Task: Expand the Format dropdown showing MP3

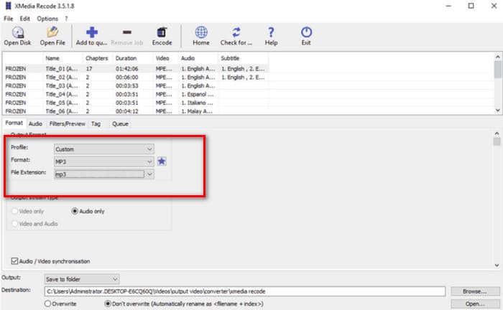Action: point(104,161)
